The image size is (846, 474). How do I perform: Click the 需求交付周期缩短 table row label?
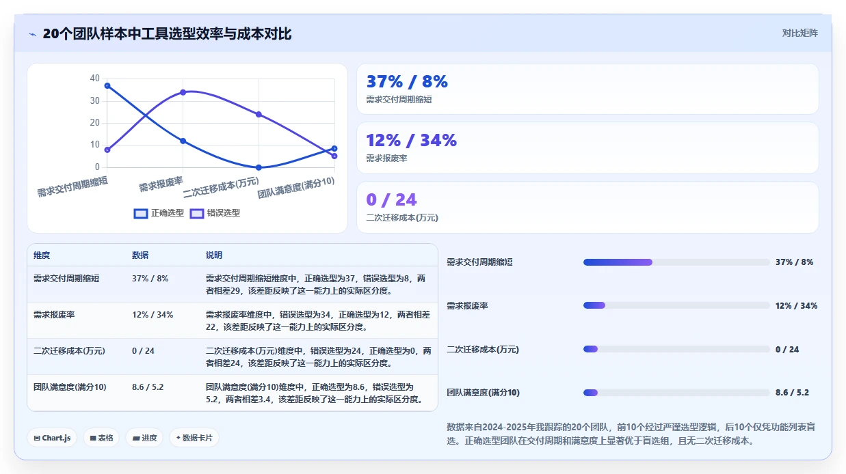66,279
